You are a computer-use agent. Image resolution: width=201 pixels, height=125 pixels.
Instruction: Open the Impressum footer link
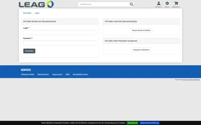57,74
